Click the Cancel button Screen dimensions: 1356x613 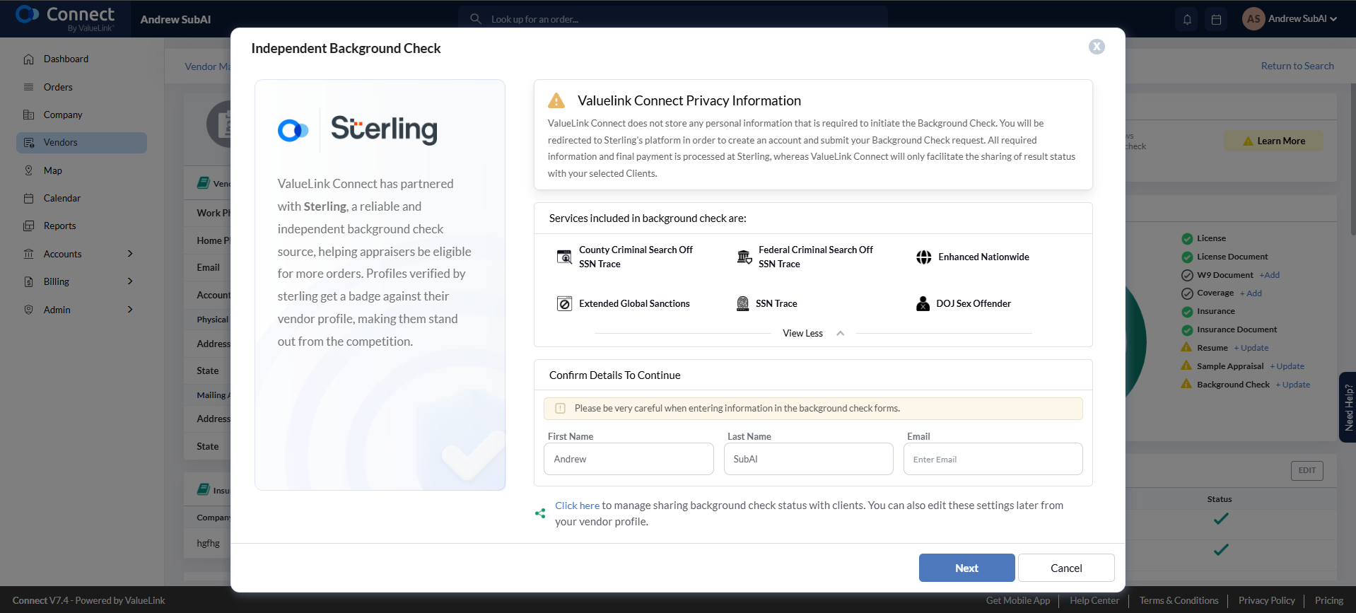pyautogui.click(x=1066, y=568)
